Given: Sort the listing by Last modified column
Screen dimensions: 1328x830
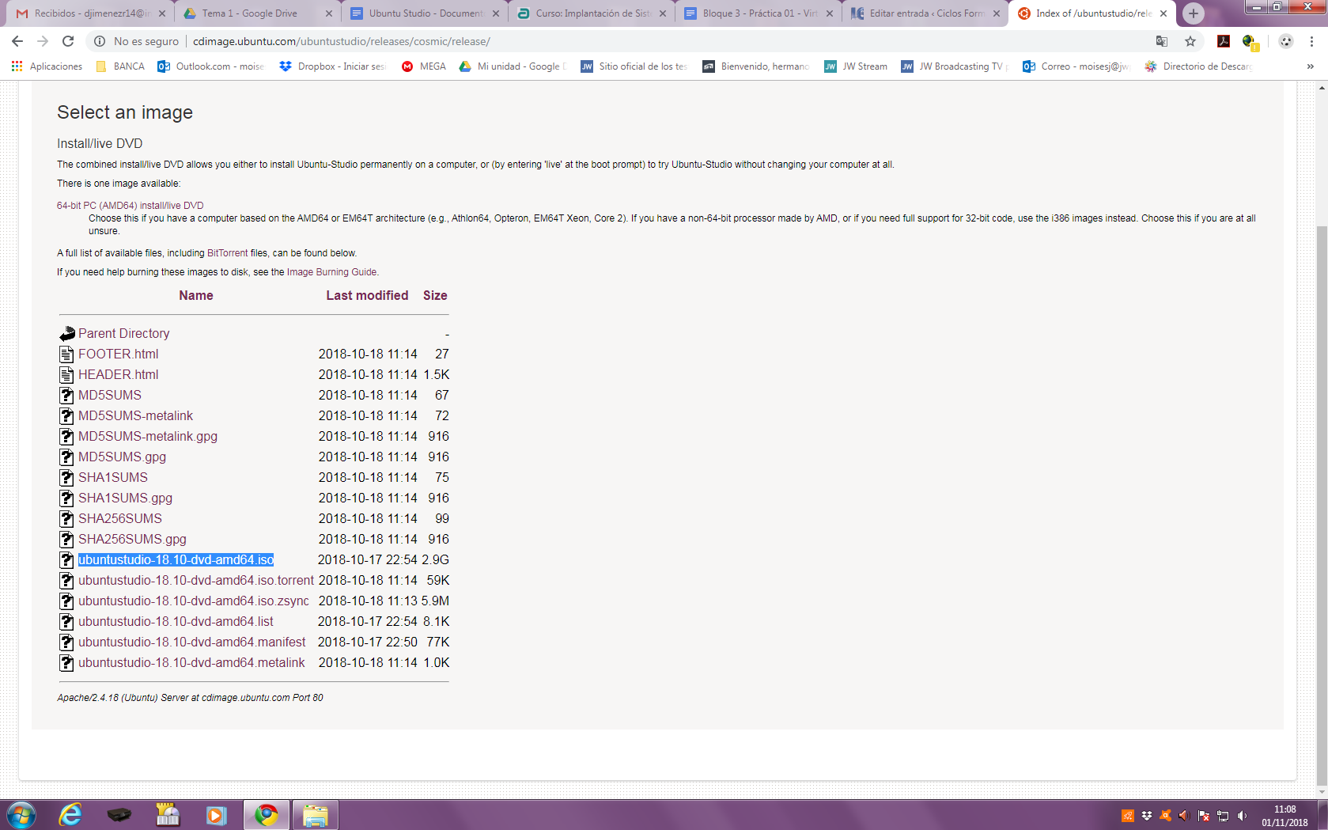Looking at the screenshot, I should (367, 295).
